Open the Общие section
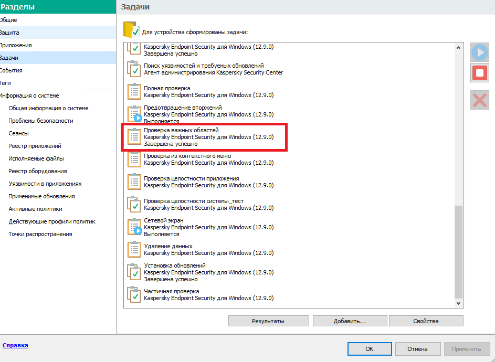Screen dimensions: 495x362 [x=58, y=20]
